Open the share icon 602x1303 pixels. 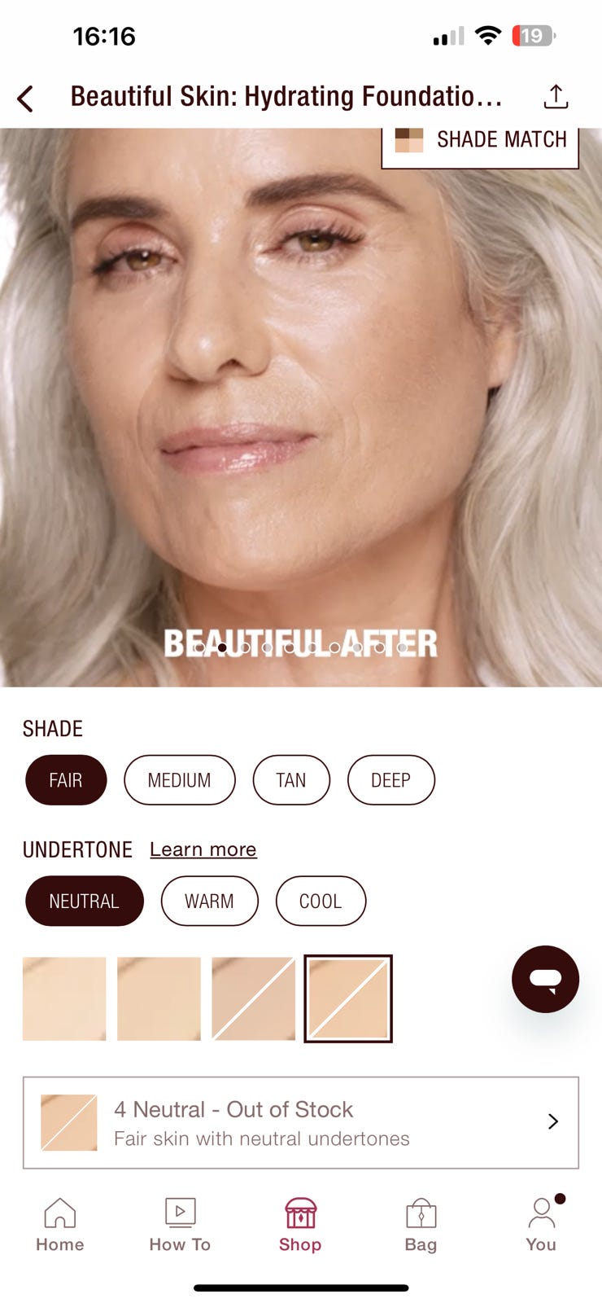click(556, 96)
